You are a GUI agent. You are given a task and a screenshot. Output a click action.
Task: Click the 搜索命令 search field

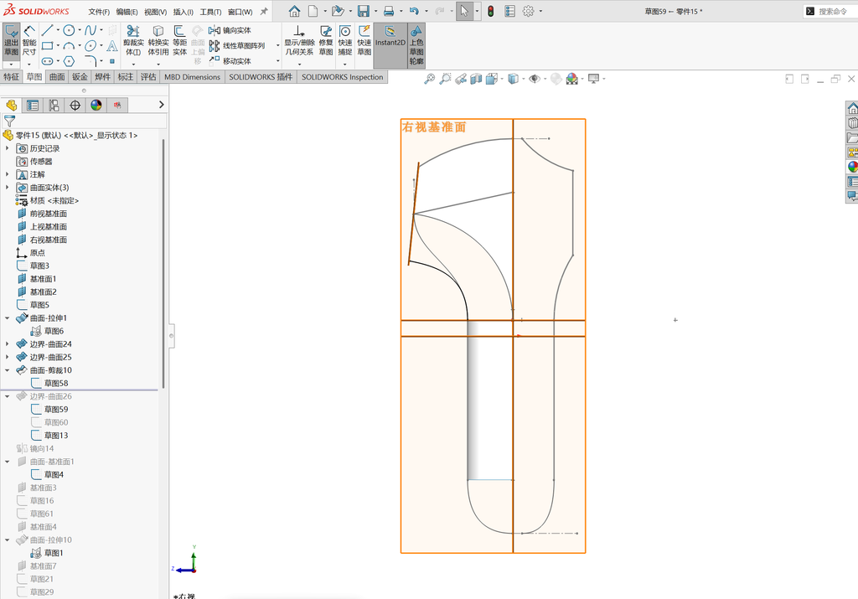(832, 11)
